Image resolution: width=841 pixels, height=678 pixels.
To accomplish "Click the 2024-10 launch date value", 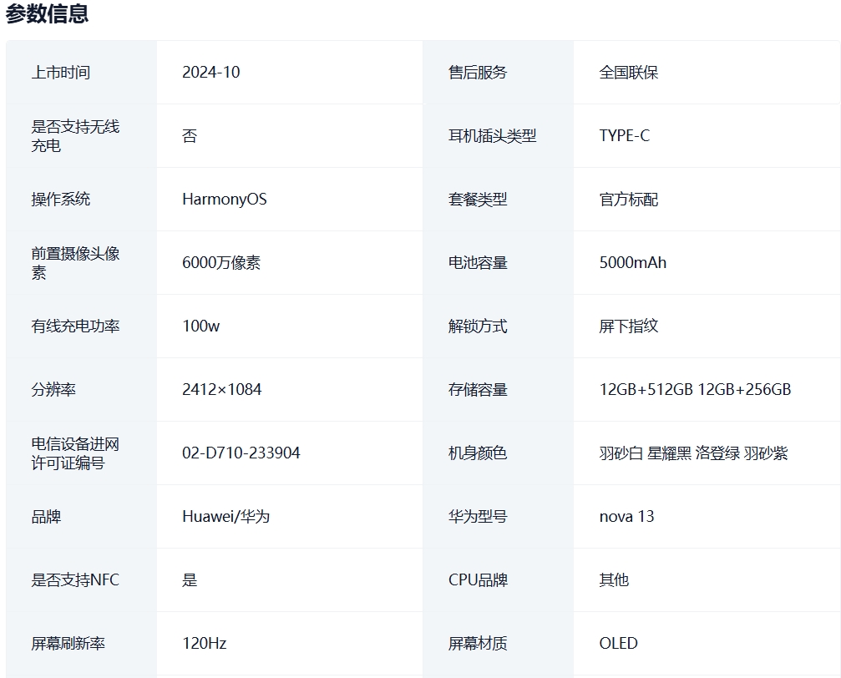I will [210, 73].
